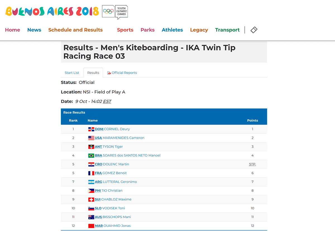Open Schedule and Results menu

click(75, 30)
